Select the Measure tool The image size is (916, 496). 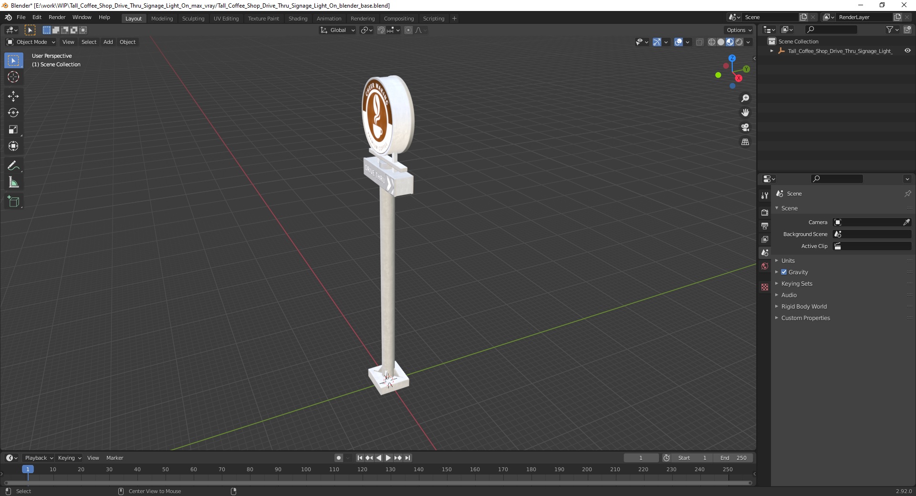(13, 182)
